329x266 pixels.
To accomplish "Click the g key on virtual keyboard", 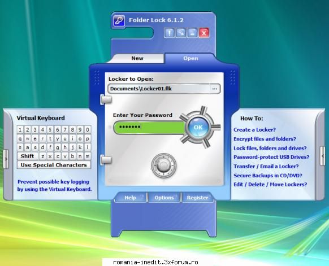I will 58,147.
